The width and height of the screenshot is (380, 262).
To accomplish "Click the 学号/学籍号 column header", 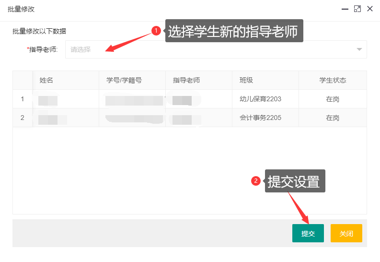I will point(124,80).
